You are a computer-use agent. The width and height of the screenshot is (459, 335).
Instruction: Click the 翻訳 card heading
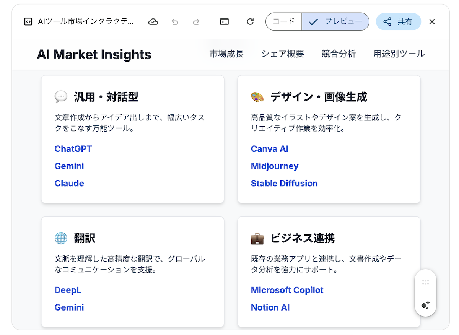click(85, 238)
